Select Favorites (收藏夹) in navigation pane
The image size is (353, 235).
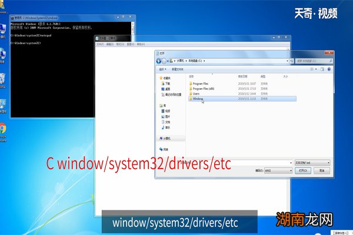tap(165, 78)
